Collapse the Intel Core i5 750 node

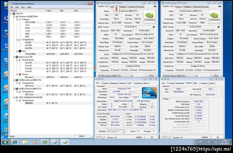coord(14,57)
